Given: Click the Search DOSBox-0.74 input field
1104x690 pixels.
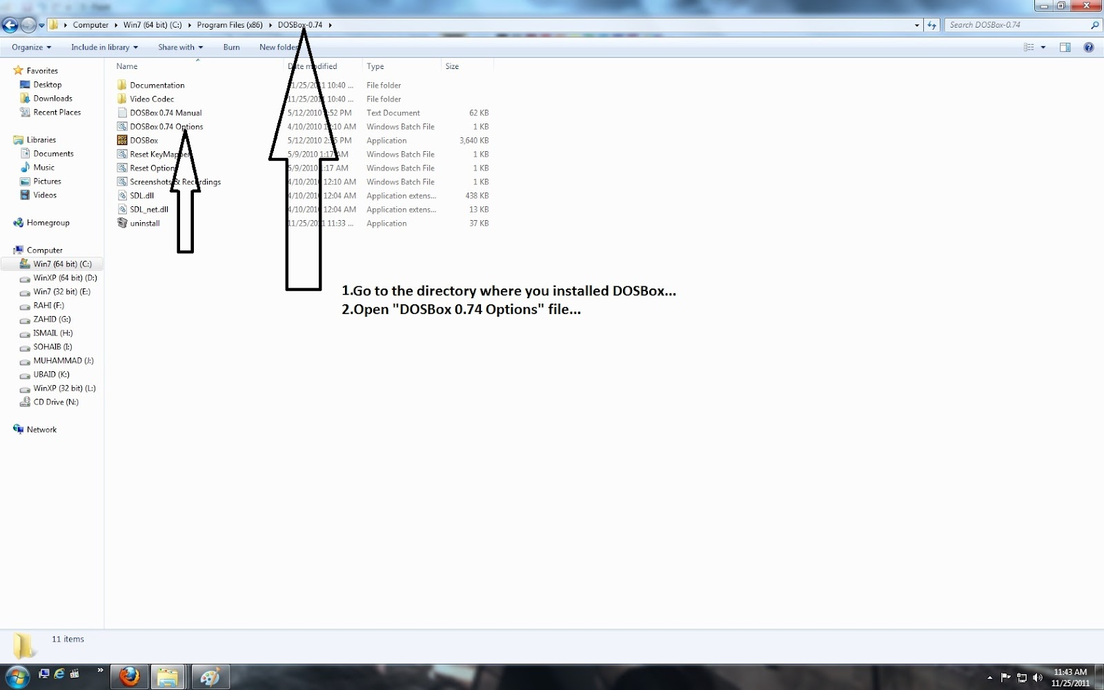Looking at the screenshot, I should pos(1017,25).
